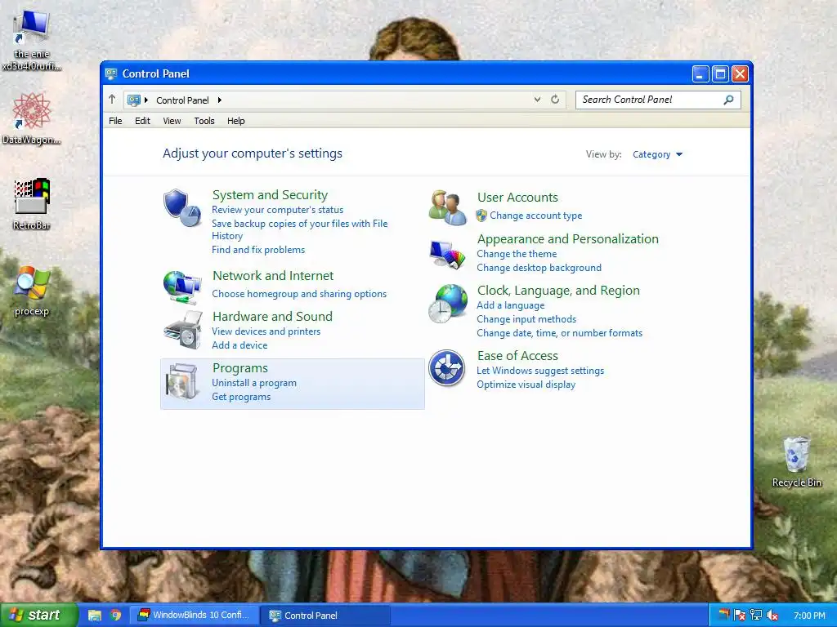Select the RetroBar desktop icon

point(32,203)
